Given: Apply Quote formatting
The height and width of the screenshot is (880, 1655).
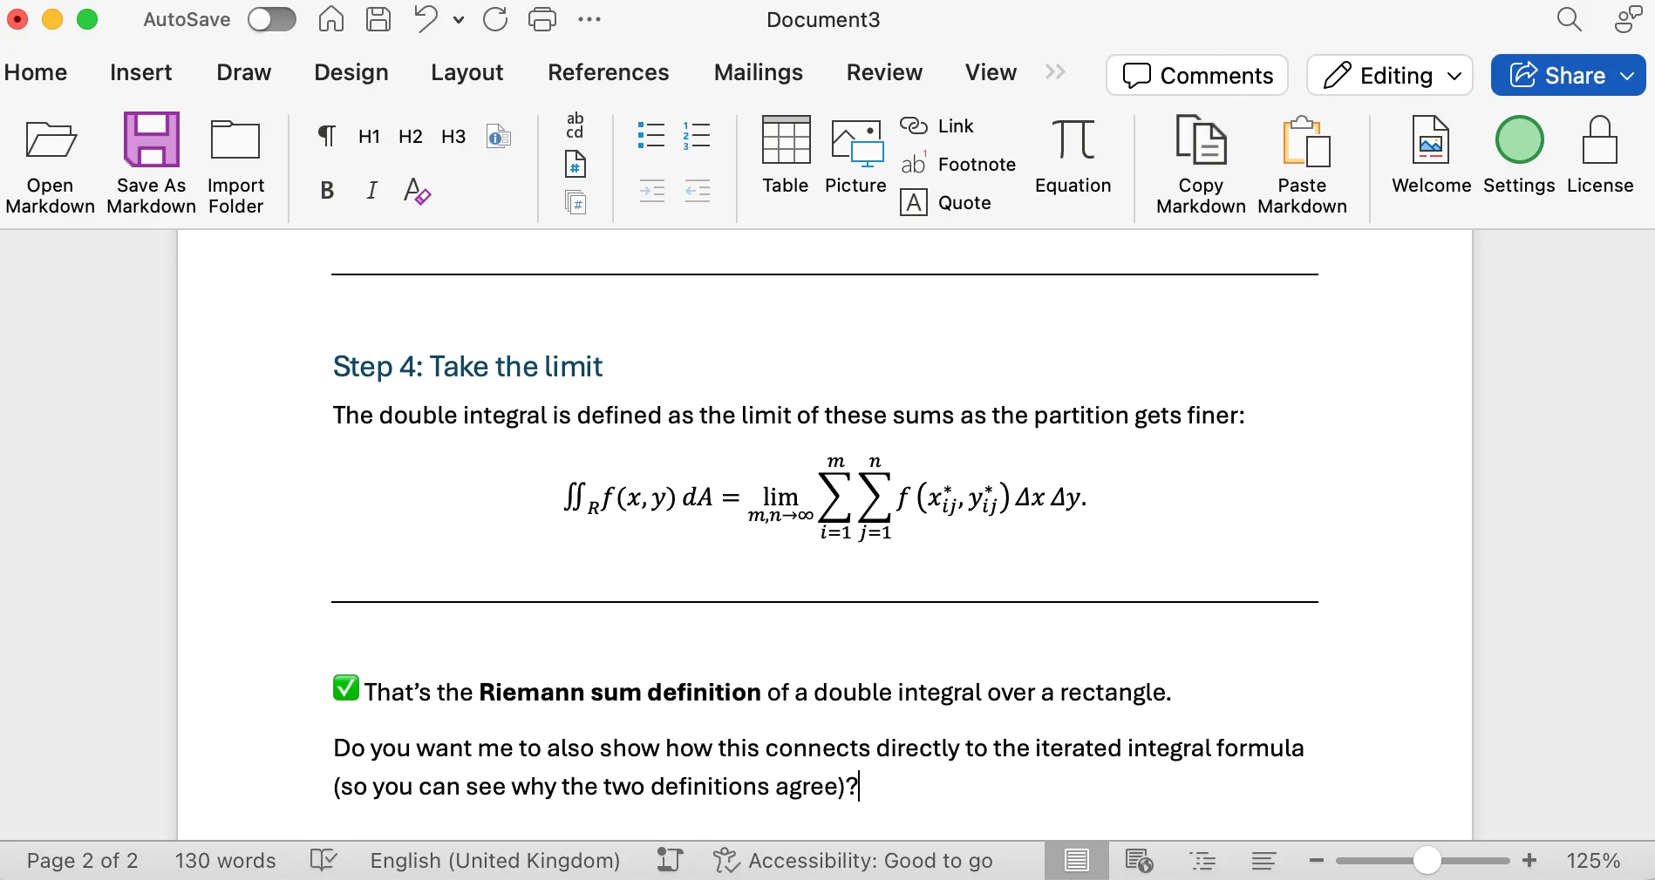Looking at the screenshot, I should 947,202.
